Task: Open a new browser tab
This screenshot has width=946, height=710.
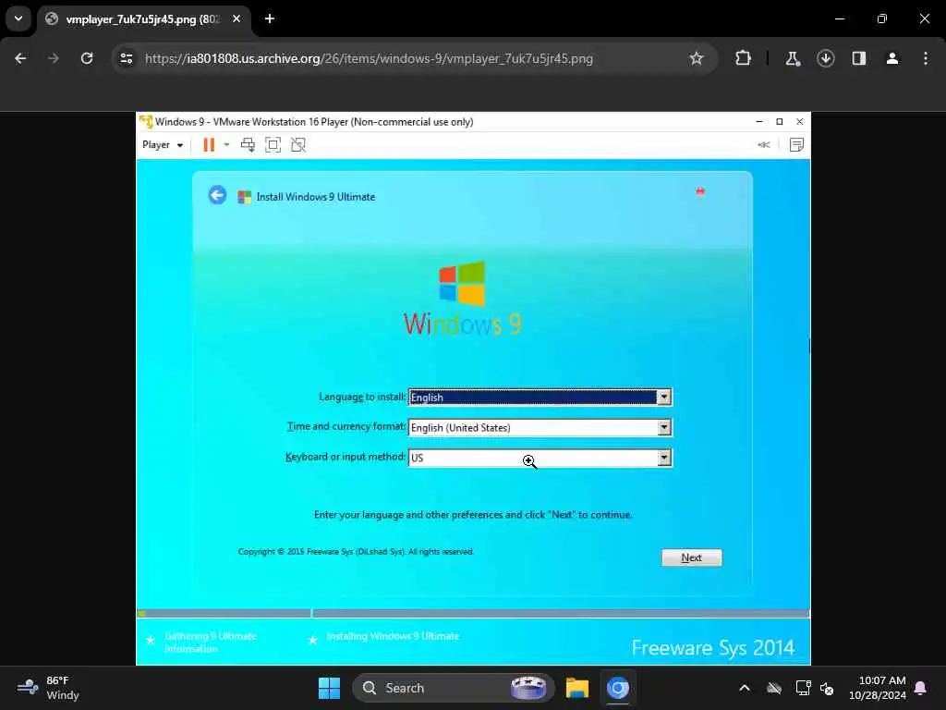Action: click(270, 18)
